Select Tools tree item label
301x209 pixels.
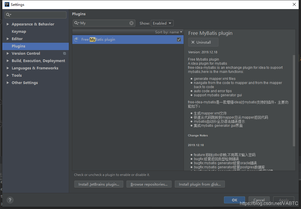coord(17,75)
